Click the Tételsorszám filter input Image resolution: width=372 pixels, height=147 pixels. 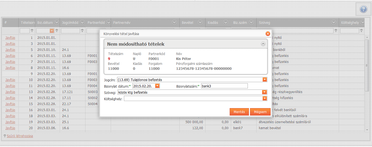[x=25, y=31]
